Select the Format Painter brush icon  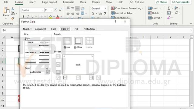pyautogui.click(x=13, y=18)
